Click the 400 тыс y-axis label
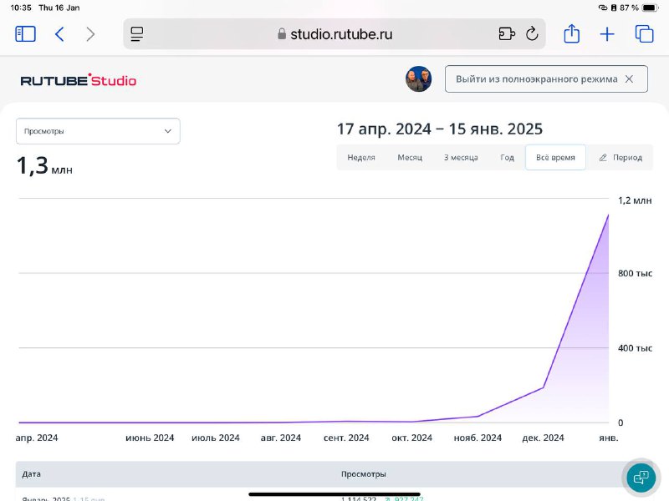The image size is (669, 501). (x=635, y=348)
